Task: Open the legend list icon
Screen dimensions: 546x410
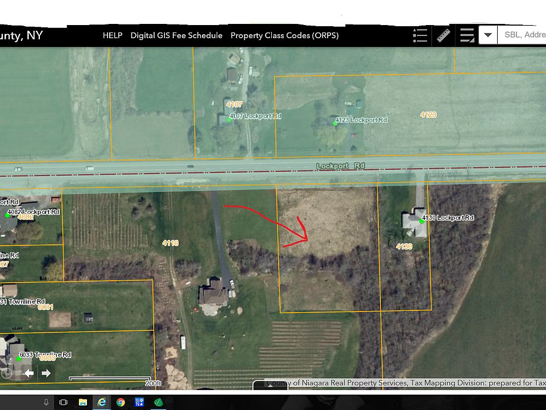Action: coord(420,36)
